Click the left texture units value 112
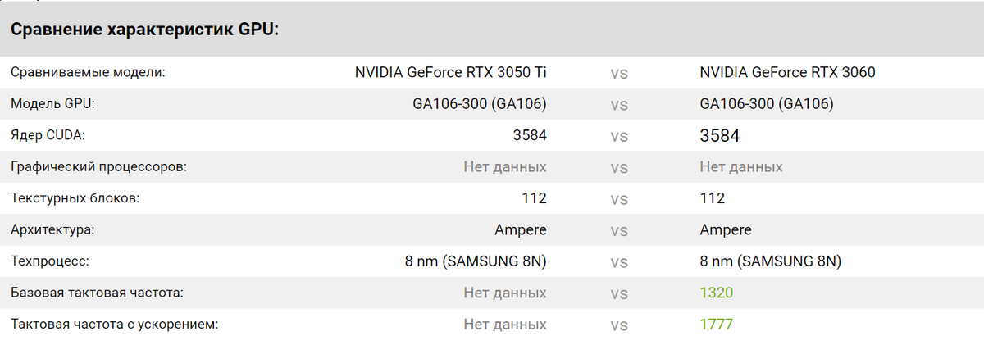Viewport: 984px width, 345px height. 534,198
